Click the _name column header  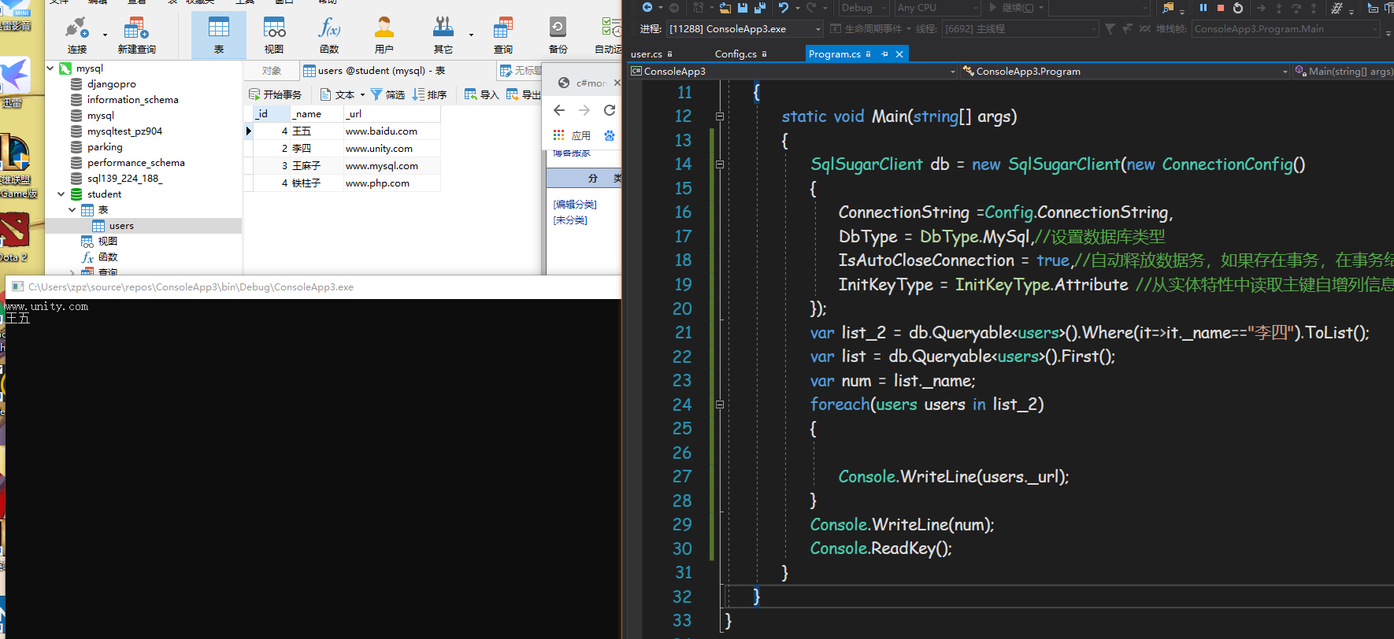[x=317, y=114]
